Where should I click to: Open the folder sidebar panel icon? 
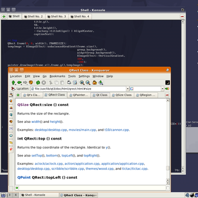pyautogui.click(x=11, y=143)
